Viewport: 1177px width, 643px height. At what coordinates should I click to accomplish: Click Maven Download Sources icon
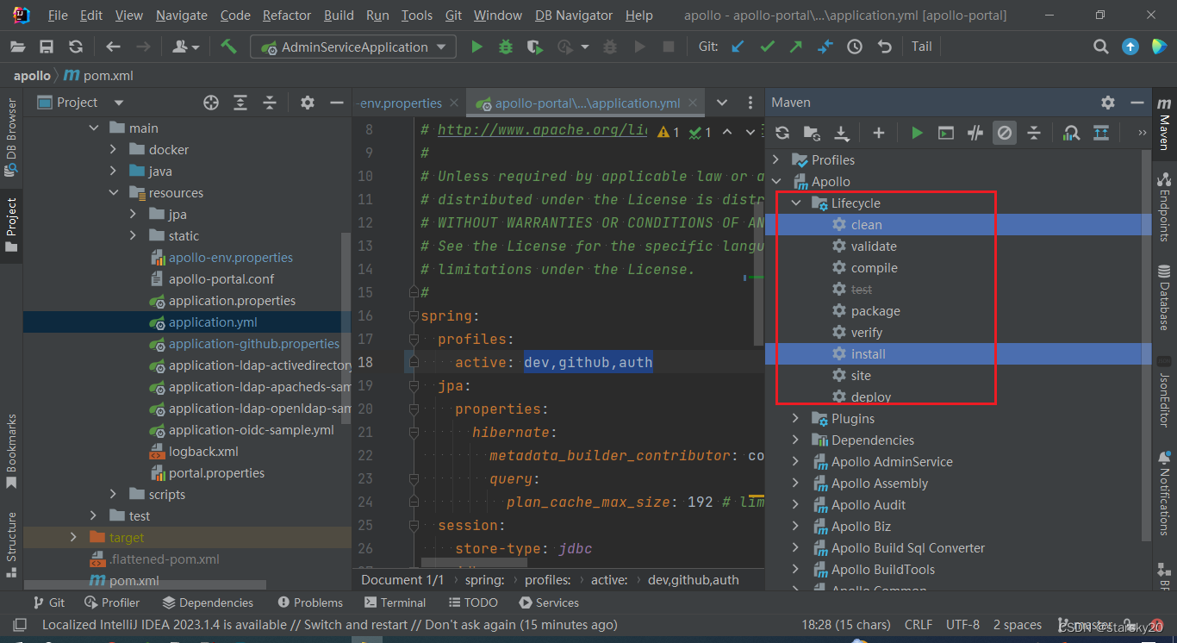click(842, 133)
